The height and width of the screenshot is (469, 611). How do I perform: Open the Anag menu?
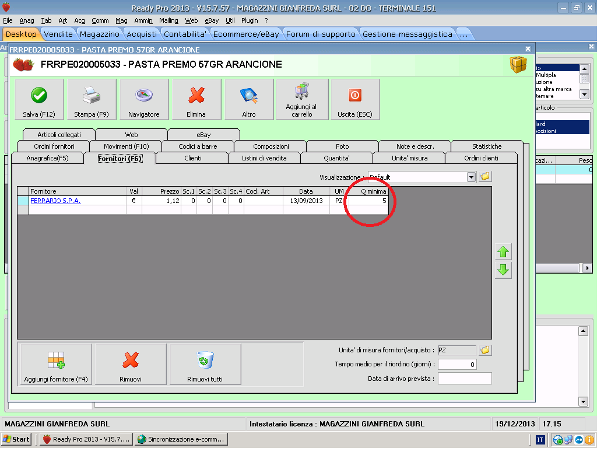pos(26,20)
